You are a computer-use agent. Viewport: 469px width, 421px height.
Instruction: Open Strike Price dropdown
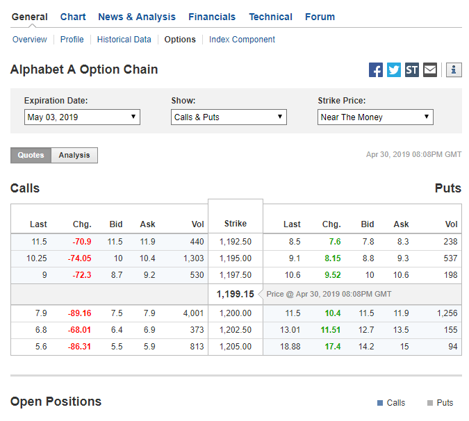click(x=375, y=117)
